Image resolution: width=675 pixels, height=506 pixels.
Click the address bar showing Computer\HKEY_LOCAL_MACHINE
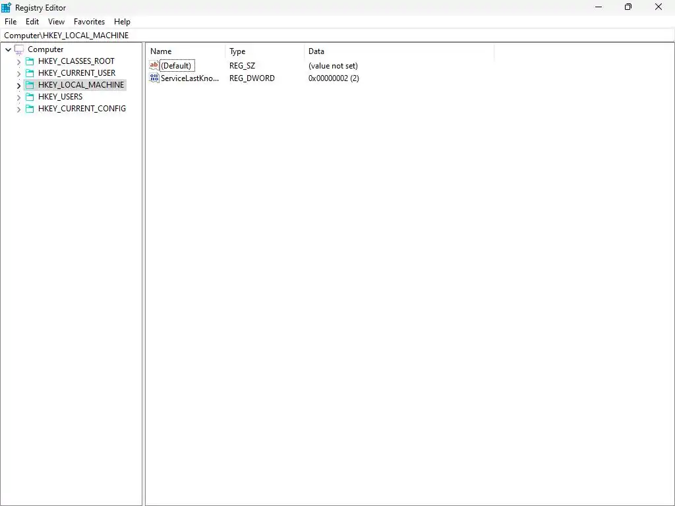point(337,36)
